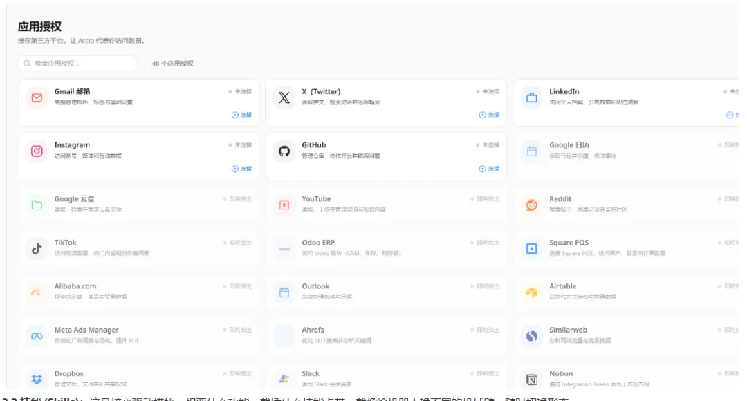Click the Similarweb card title
The height and width of the screenshot is (401, 747).
(568, 330)
